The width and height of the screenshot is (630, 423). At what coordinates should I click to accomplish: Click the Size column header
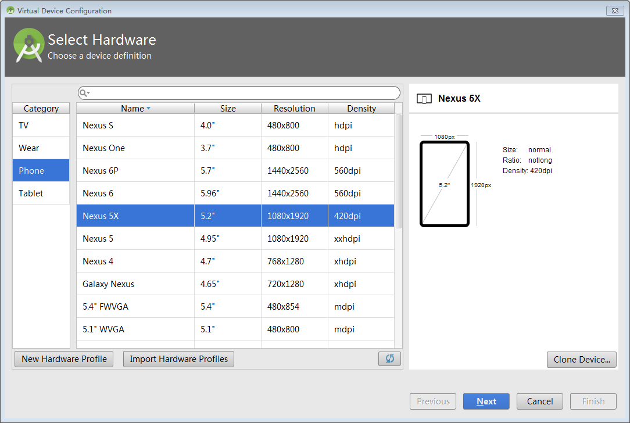pos(227,108)
